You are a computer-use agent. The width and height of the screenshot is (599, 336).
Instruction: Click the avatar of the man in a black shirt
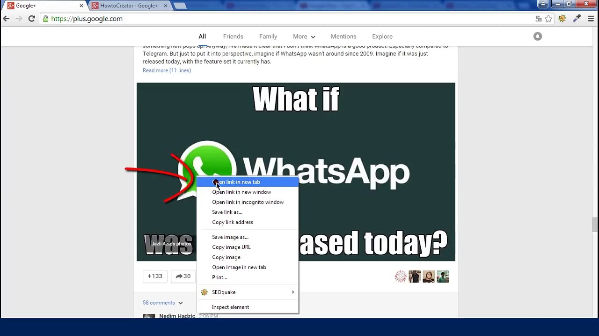pos(415,277)
